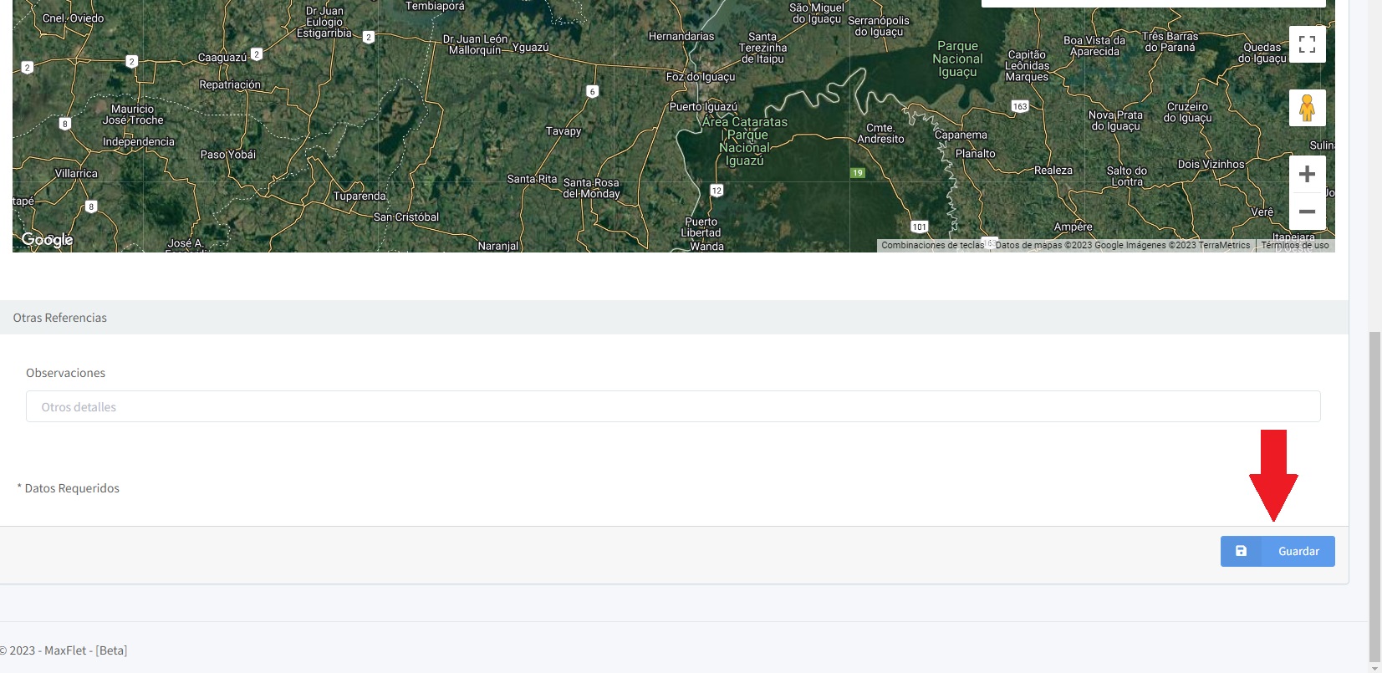This screenshot has height=673, width=1382.
Task: Click green route 19 marker
Action: [857, 173]
